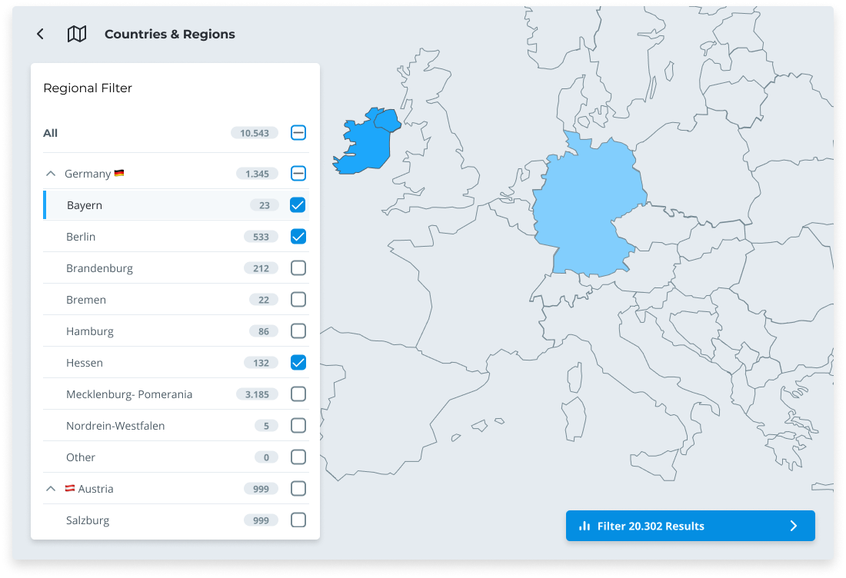
Task: Check the Salzburg checkbox
Action: click(x=298, y=520)
